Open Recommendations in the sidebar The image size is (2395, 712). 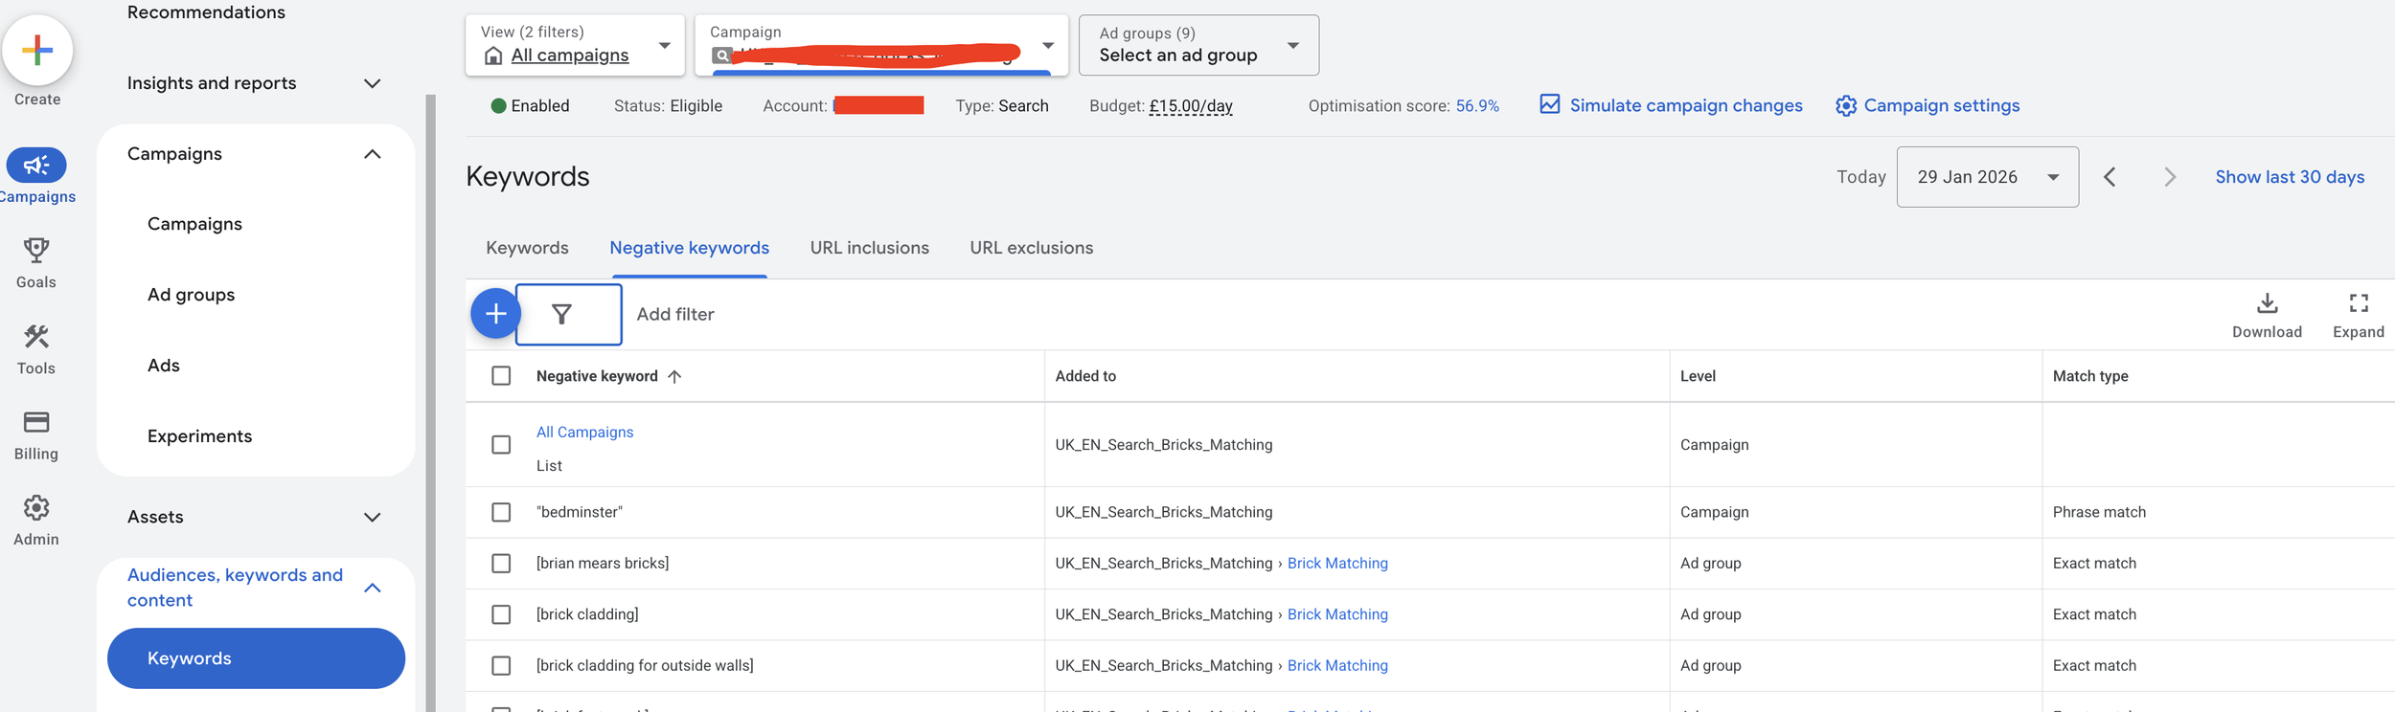click(206, 12)
